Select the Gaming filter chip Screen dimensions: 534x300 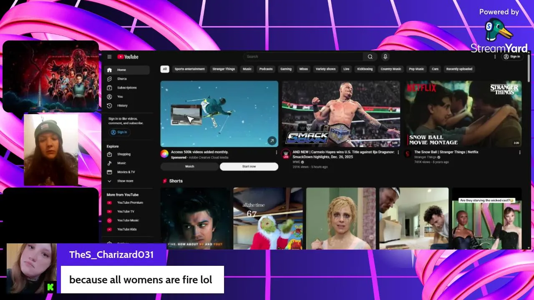click(x=286, y=69)
